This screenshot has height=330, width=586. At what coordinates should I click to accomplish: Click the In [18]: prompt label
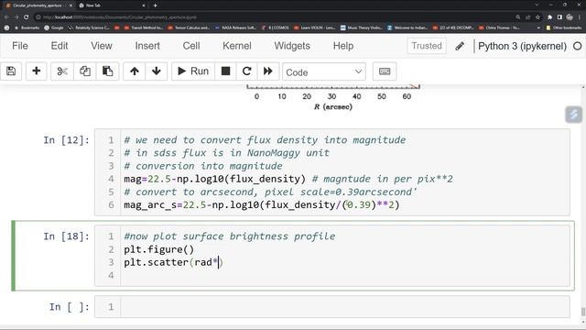click(66, 236)
